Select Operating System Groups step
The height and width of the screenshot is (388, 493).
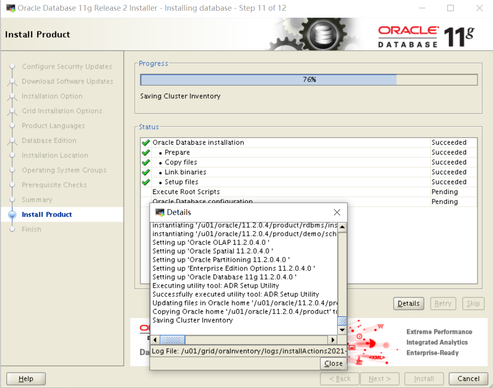(x=64, y=170)
